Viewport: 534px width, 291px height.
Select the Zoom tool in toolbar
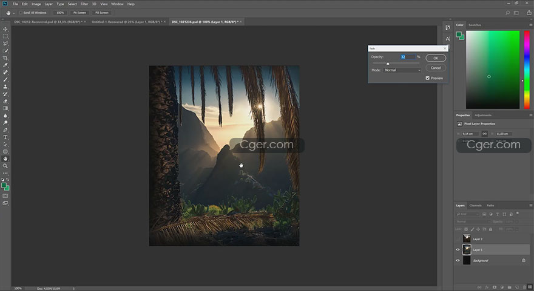pos(5,166)
